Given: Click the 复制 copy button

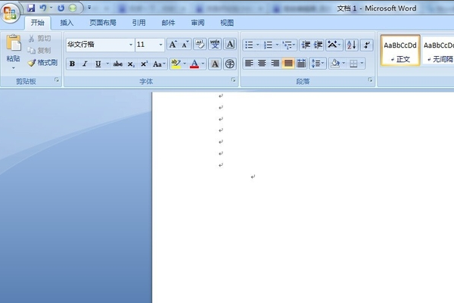Looking at the screenshot, I should [40, 51].
